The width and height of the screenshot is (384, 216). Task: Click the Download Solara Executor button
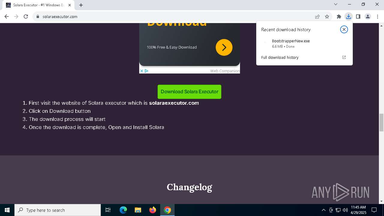(190, 92)
